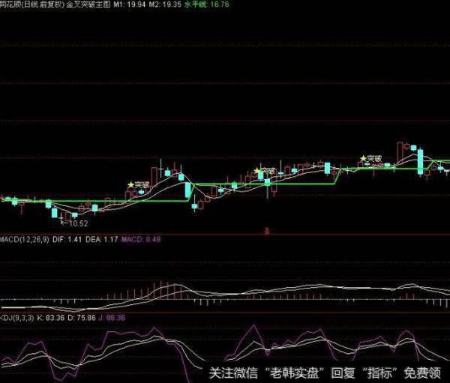The image size is (450, 383).
Task: Click the K: 83.36 value
Action: tap(54, 318)
